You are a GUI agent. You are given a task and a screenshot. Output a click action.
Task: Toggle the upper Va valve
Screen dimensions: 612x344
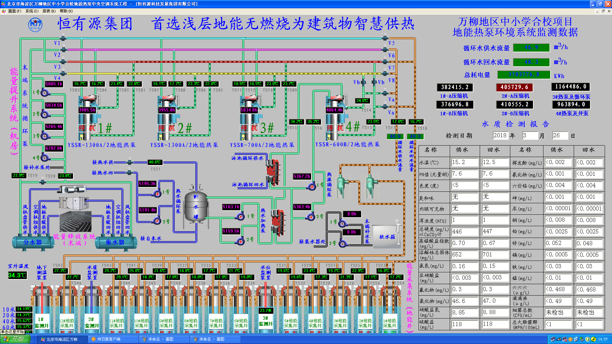pyautogui.click(x=385, y=93)
